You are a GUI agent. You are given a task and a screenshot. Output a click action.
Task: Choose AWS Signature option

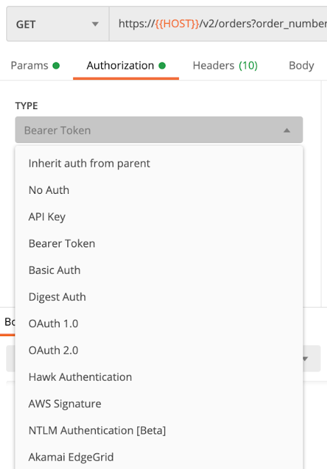(159, 403)
